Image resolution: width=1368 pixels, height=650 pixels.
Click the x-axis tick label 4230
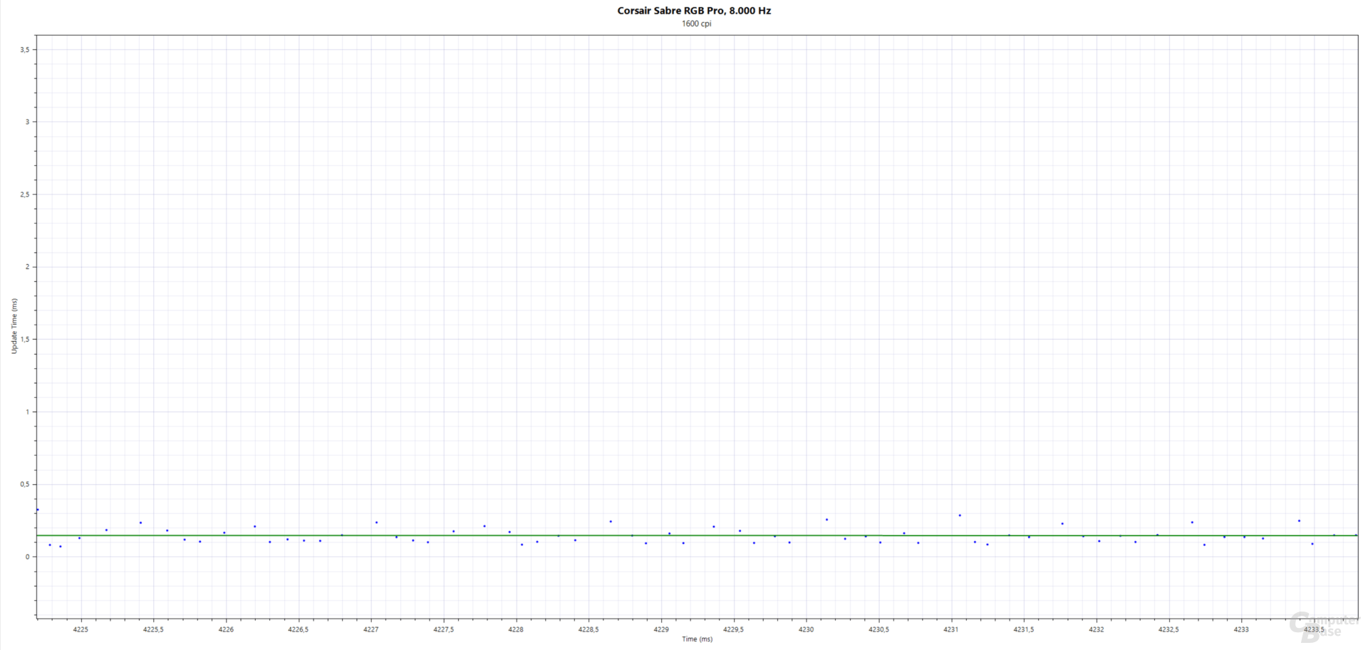tap(807, 629)
